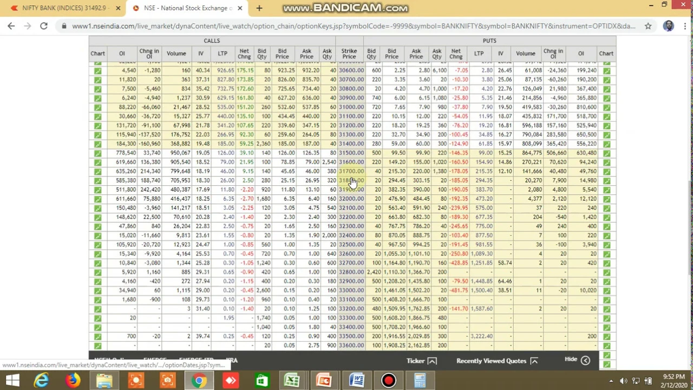Open call chart icon for 32500.00 strike row
The height and width of the screenshot is (390, 693).
tap(97, 245)
